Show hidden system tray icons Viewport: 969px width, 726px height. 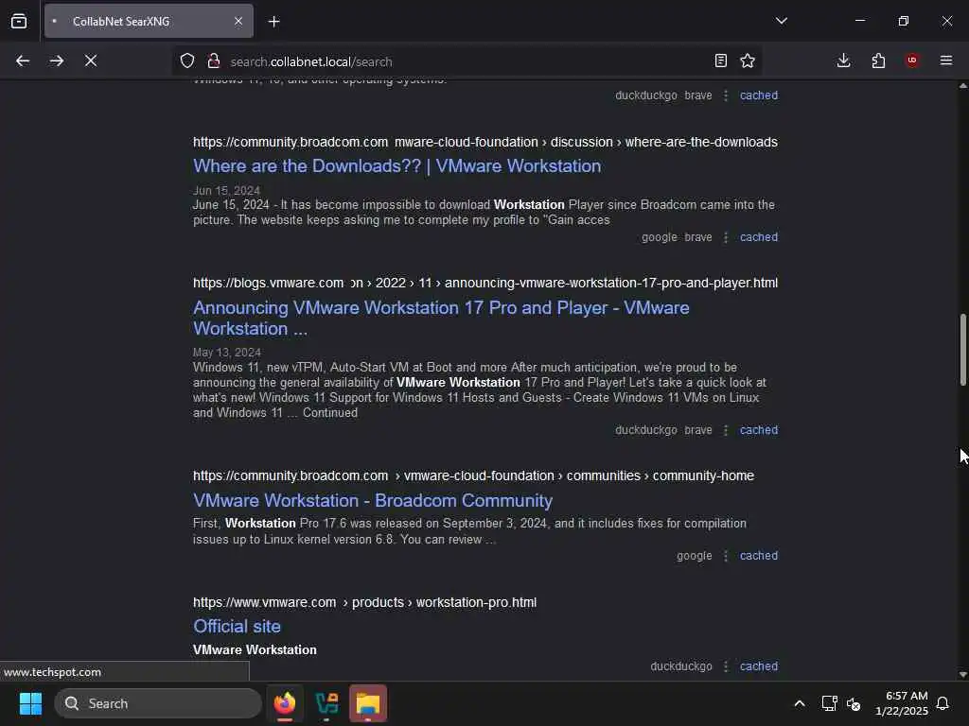(799, 703)
